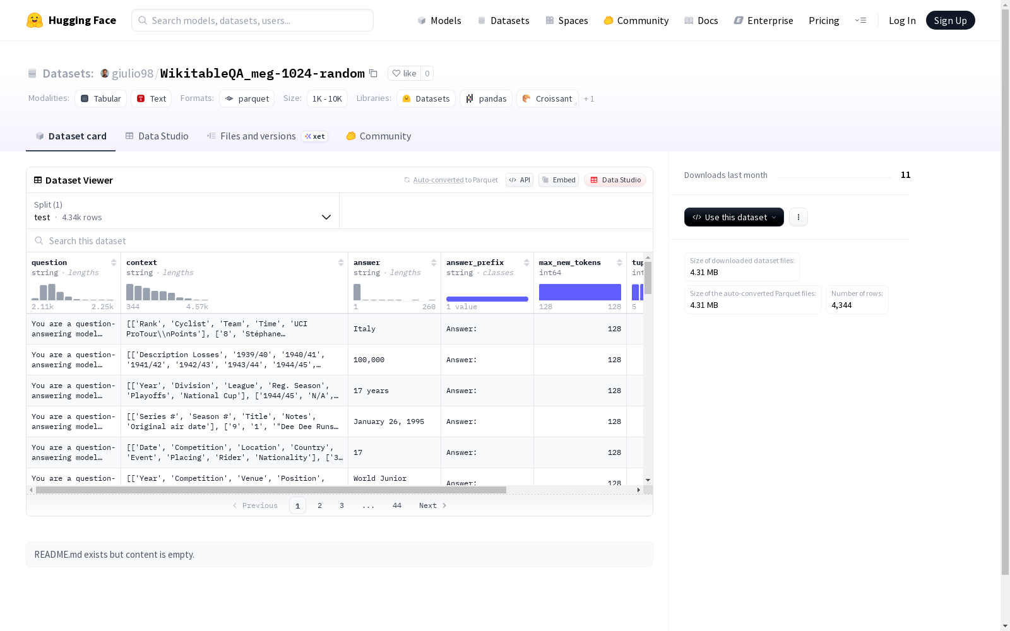Open the Files and versions tab
The image size is (1010, 631).
[267, 136]
